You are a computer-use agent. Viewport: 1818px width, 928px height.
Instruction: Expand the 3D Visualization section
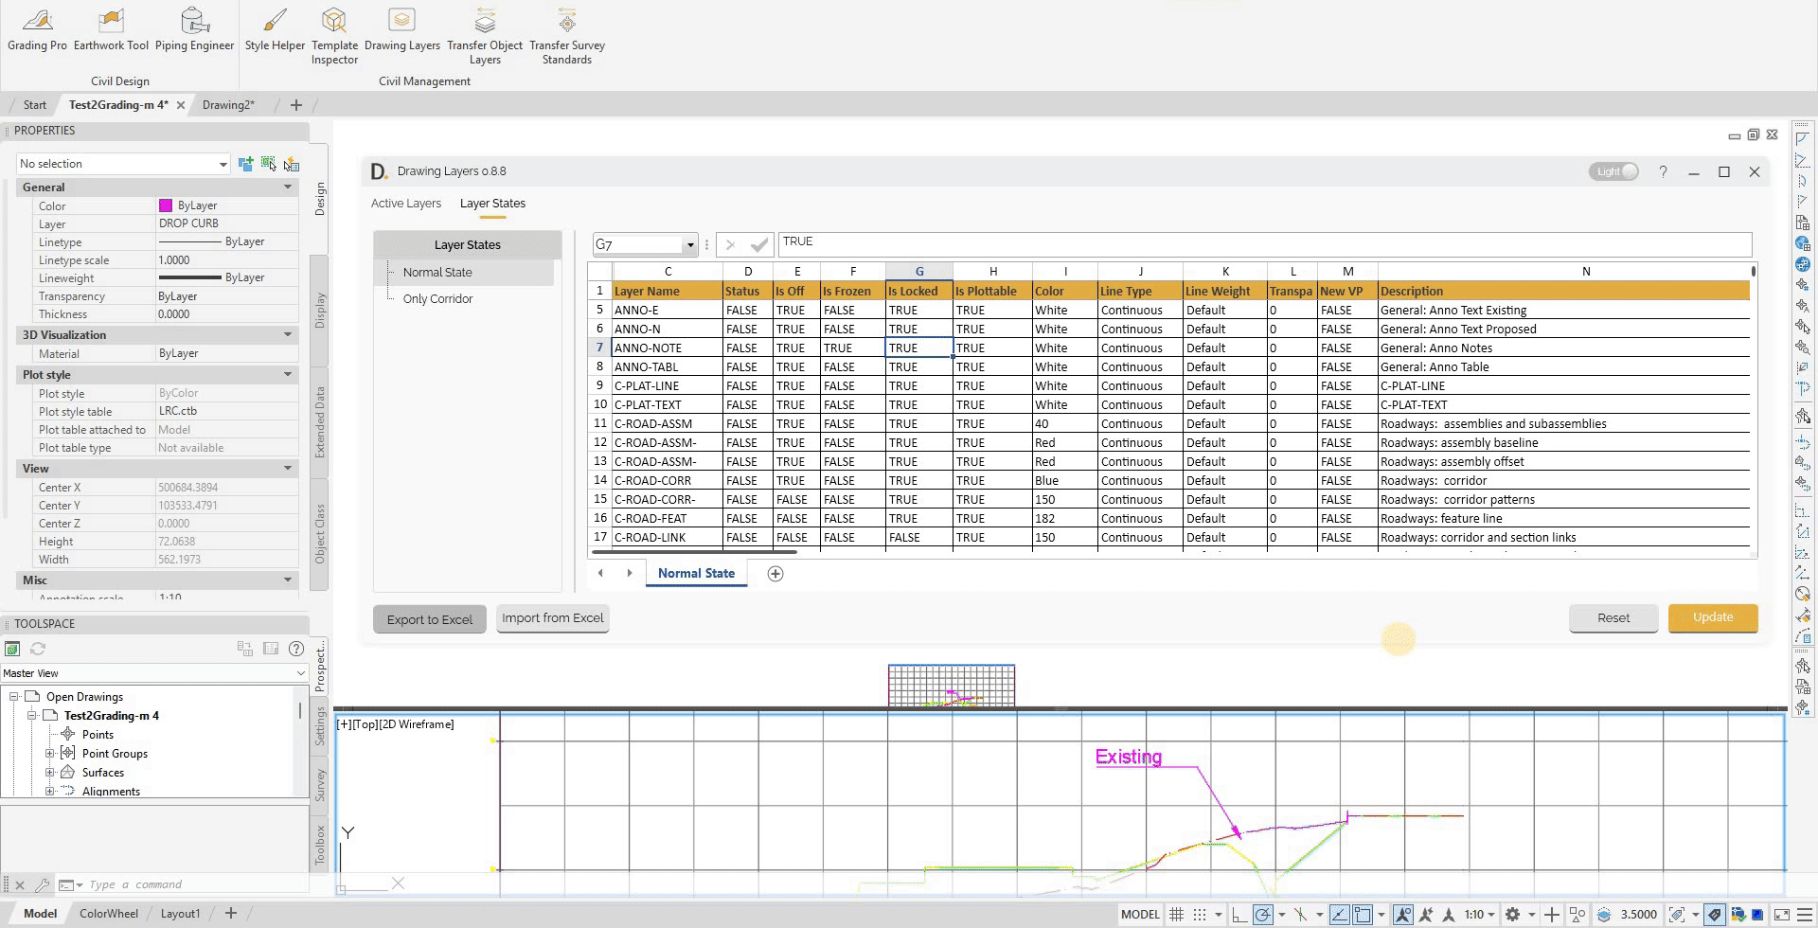(x=287, y=334)
